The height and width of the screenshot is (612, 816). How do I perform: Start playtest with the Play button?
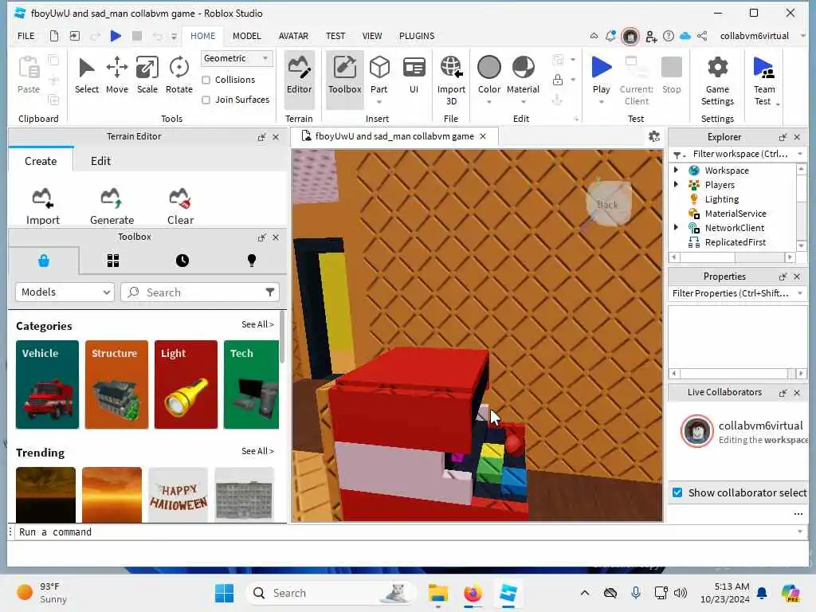601,75
